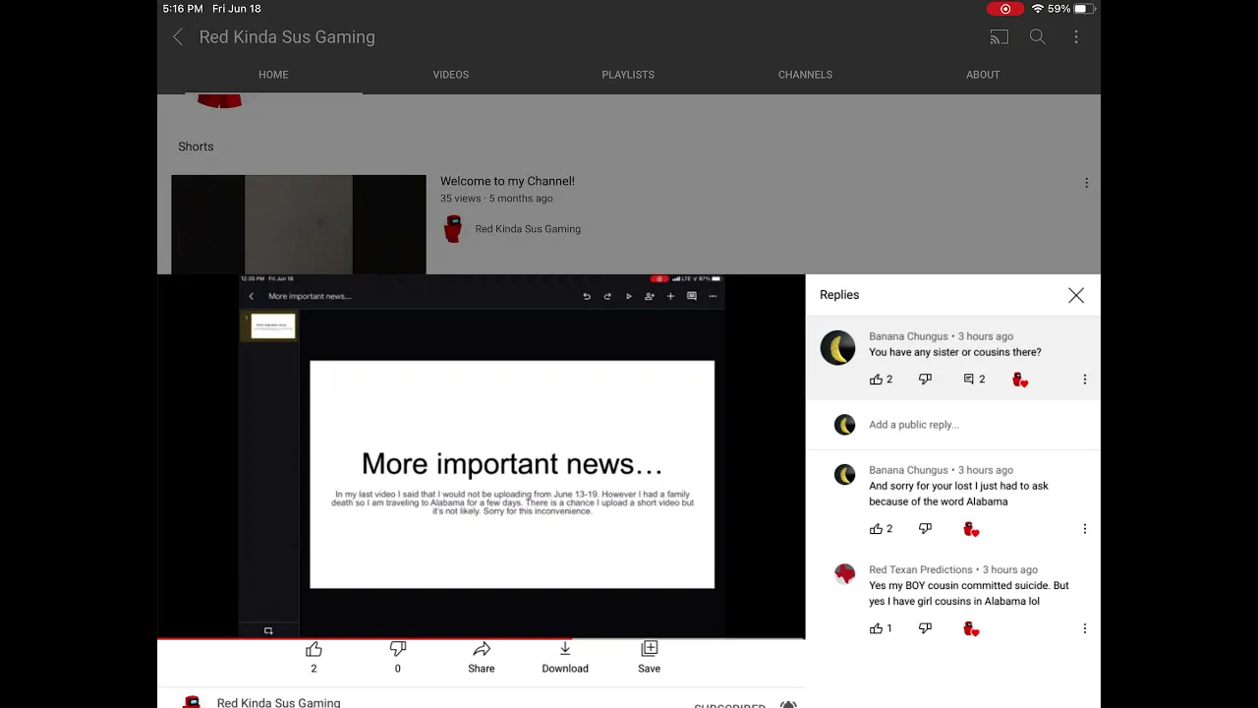Tap the Wi-Fi status icon

pos(1037,9)
